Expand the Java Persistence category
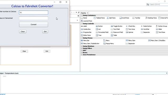Viewport: 168px width, 95px height. (82, 55)
